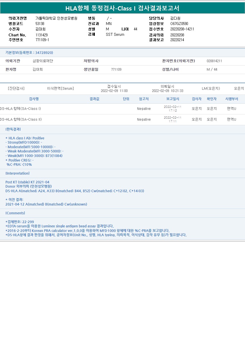Image resolution: width=245 pixels, height=352 pixels.
Task: Click birth date value 771109 in 기본정보
Action: click(x=116, y=70)
